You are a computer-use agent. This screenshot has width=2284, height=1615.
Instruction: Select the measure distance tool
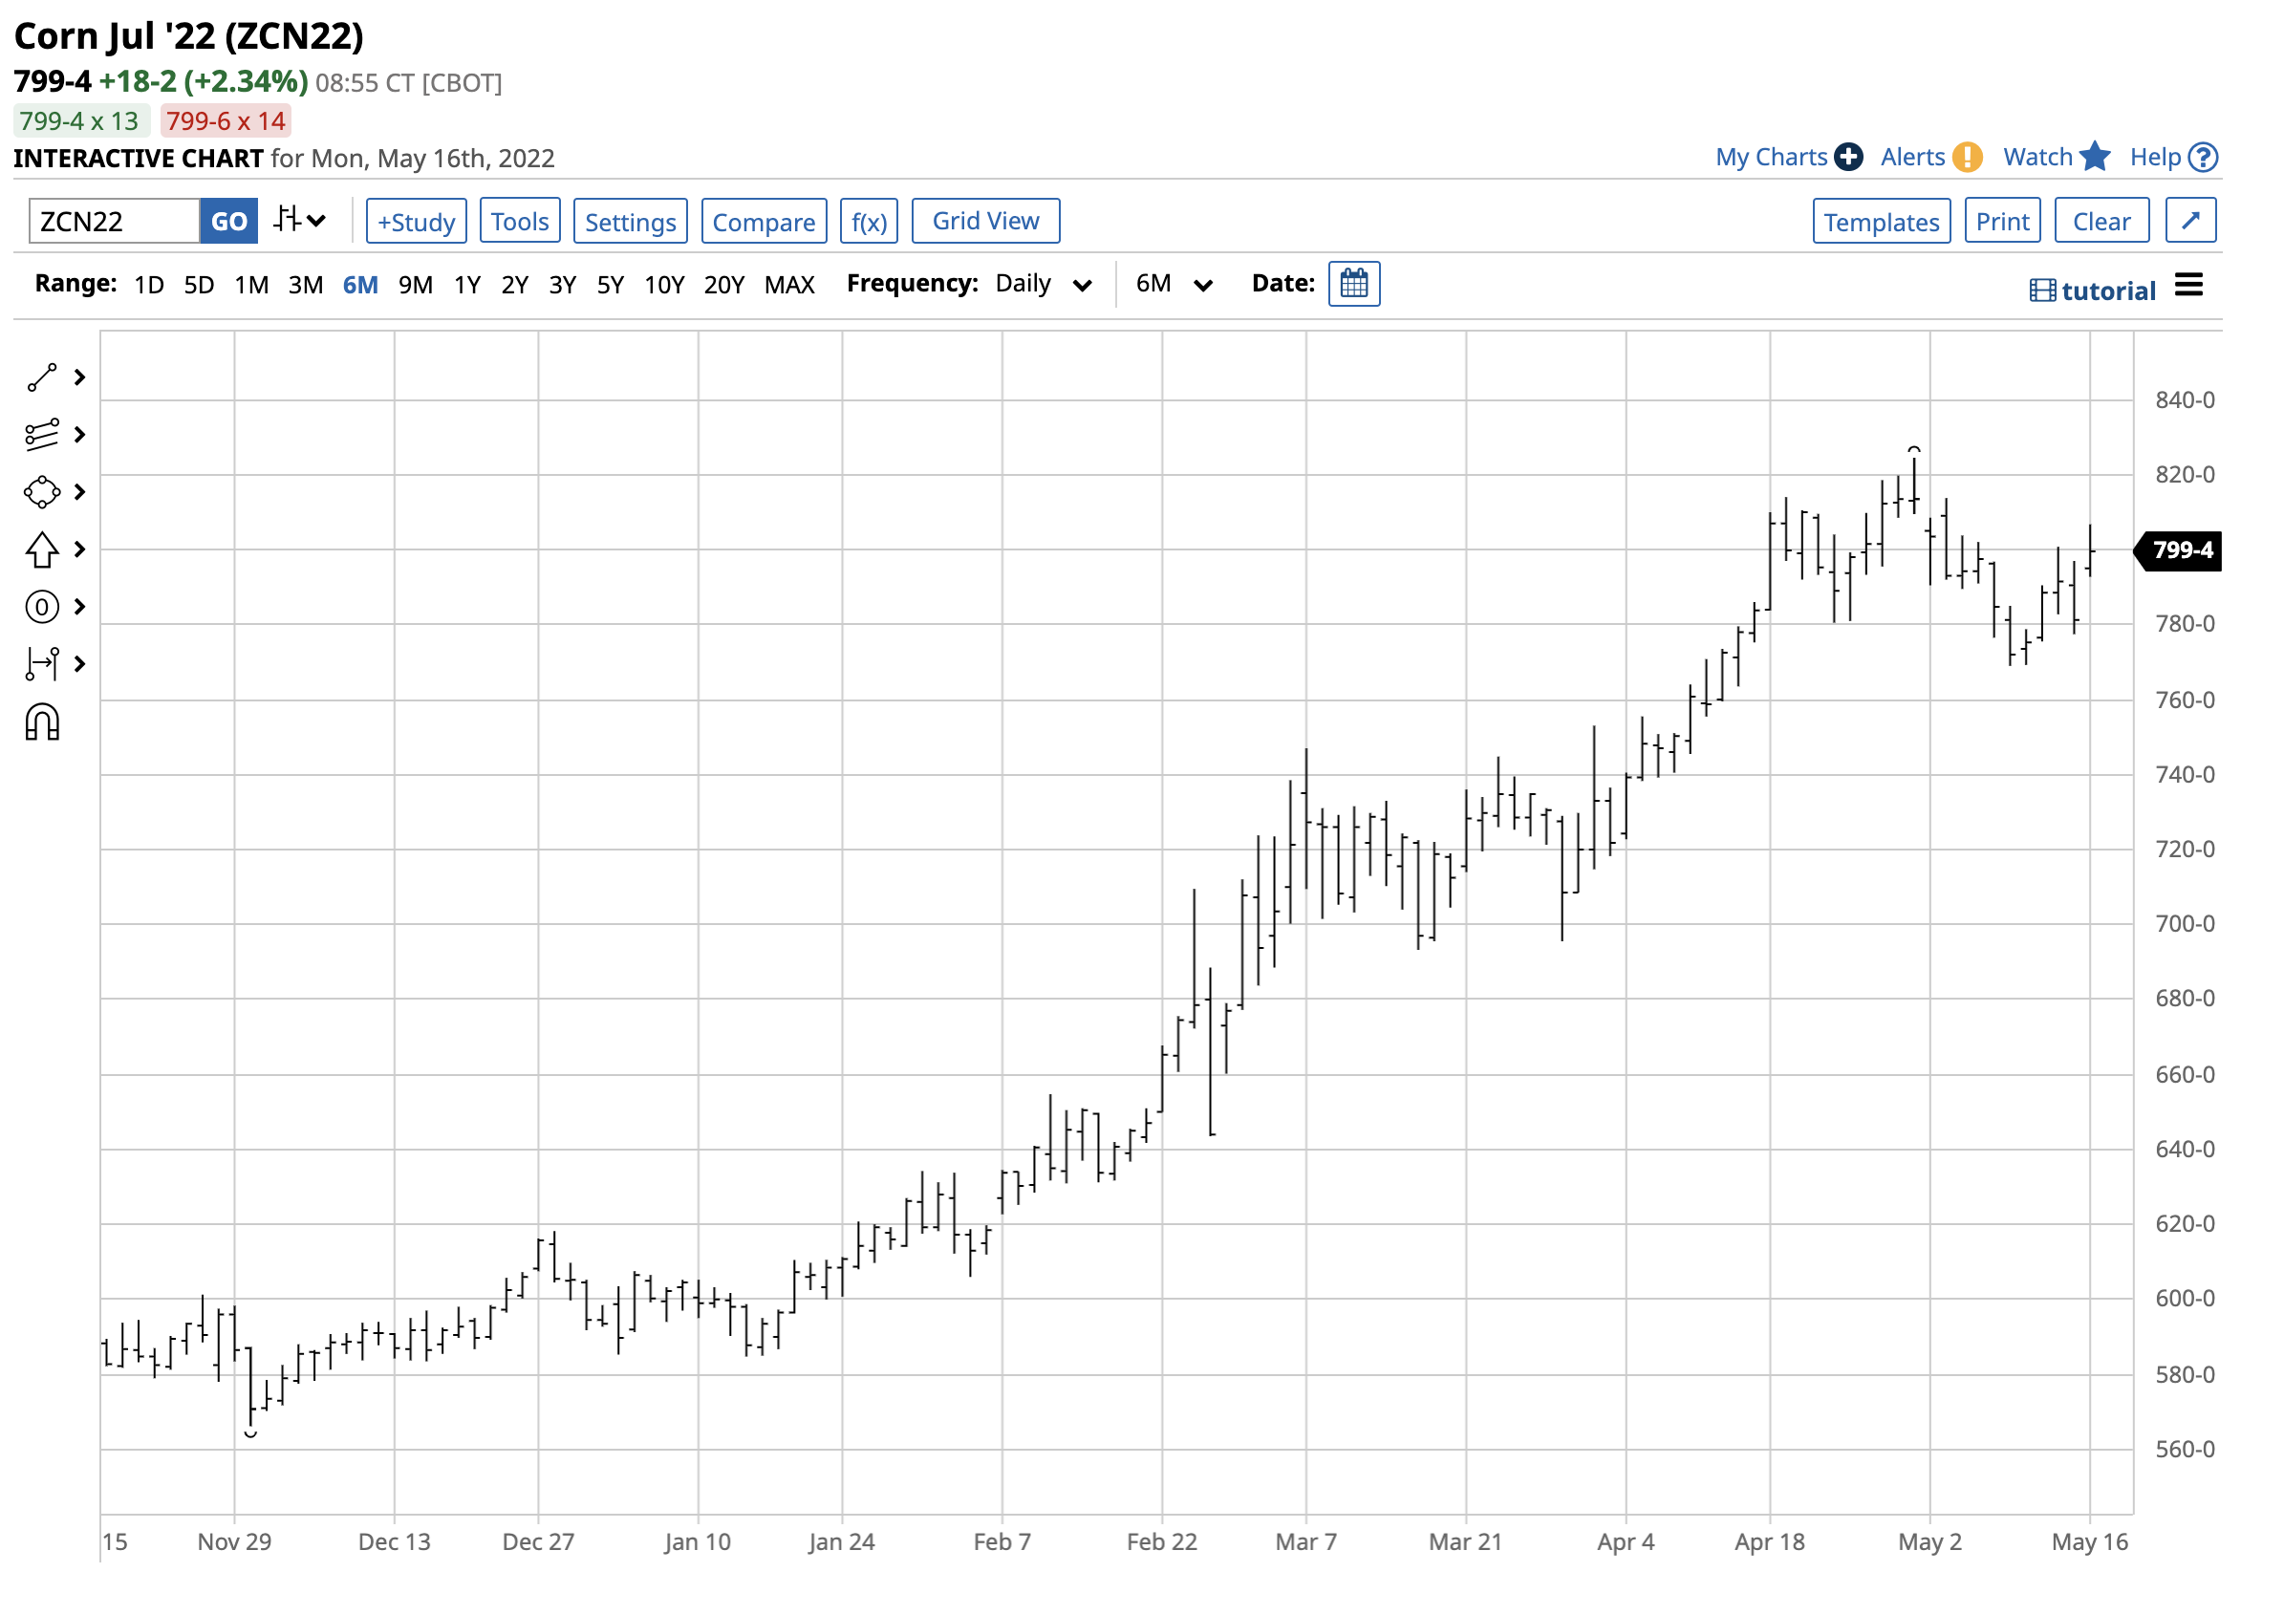pyautogui.click(x=42, y=663)
